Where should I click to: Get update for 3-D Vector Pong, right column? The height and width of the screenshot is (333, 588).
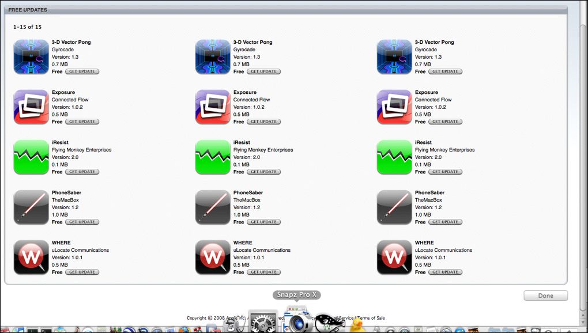pos(445,71)
